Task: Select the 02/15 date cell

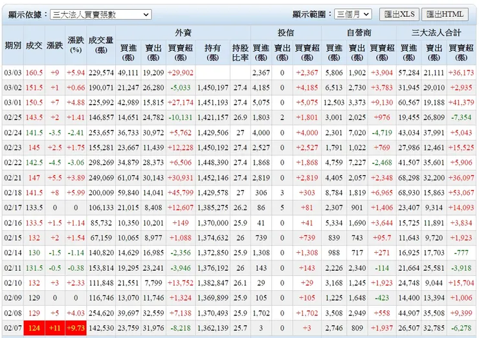Action: [13, 238]
